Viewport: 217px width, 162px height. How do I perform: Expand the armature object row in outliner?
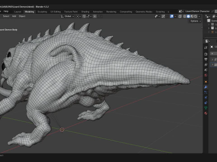pos(209,32)
